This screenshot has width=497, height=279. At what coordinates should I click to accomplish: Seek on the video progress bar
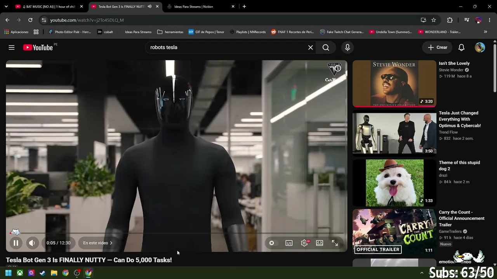click(177, 233)
